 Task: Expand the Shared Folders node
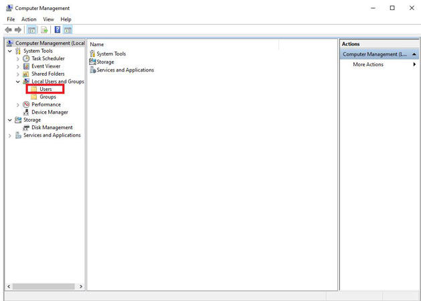(17, 74)
